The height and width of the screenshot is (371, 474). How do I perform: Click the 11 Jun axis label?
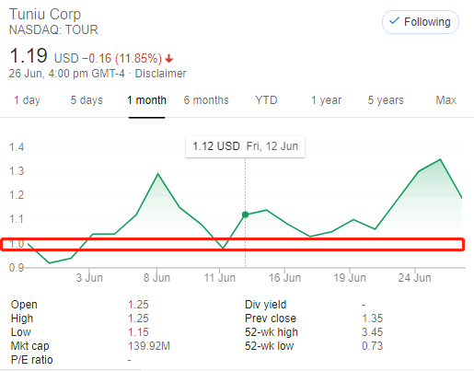click(220, 278)
